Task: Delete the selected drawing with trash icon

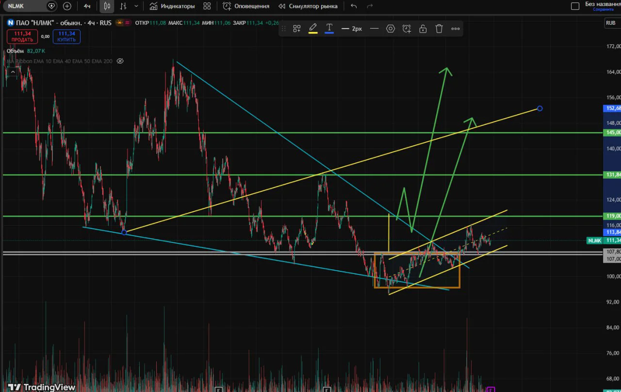Action: pyautogui.click(x=439, y=29)
